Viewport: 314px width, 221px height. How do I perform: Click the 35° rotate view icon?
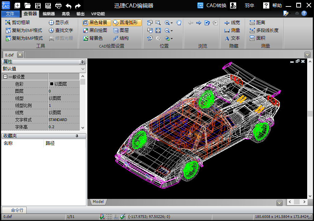pyautogui.click(x=150, y=38)
